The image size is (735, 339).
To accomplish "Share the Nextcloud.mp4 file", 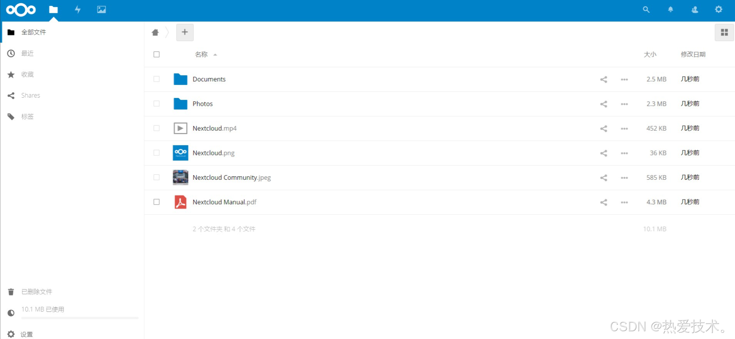I will [x=604, y=129].
